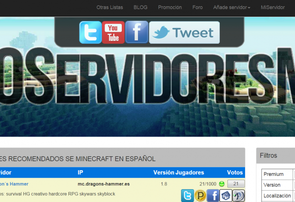The height and width of the screenshot is (202, 295).
Task: Click the Localización filter label
Action: [277, 196]
